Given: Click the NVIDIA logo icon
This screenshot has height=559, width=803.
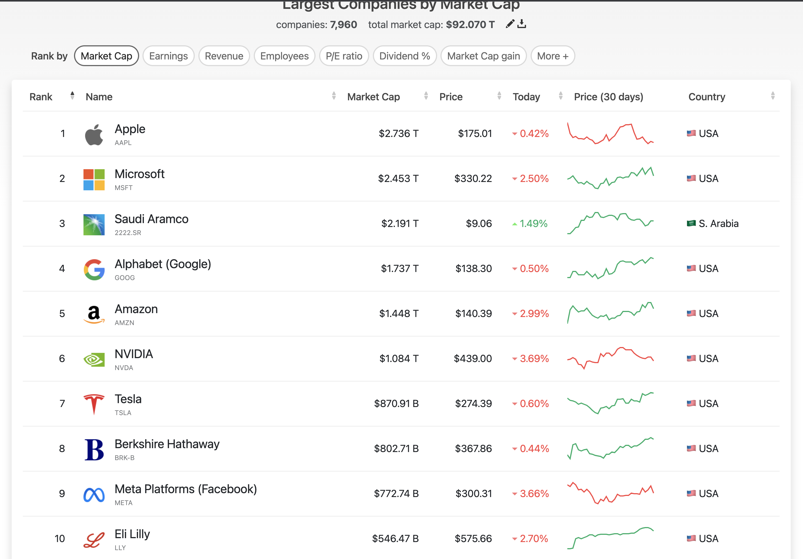Looking at the screenshot, I should click(x=94, y=359).
